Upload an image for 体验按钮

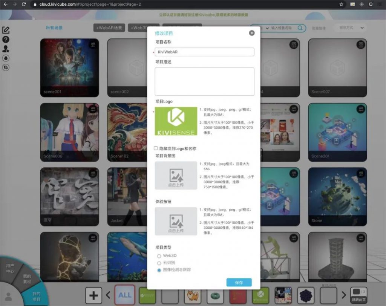176,221
